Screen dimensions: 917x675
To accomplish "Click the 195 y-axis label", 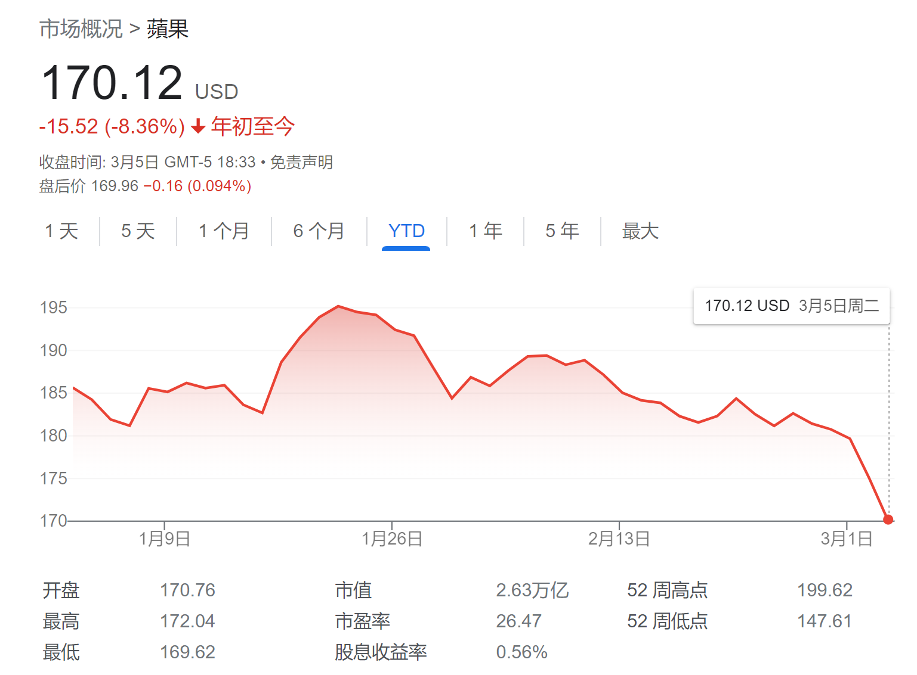I will click(x=54, y=308).
